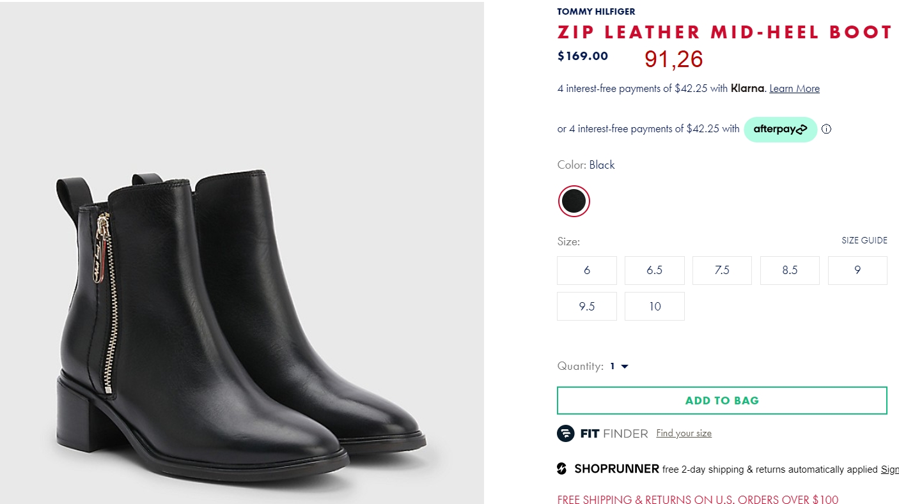Click the Afterpay logo badge

point(780,129)
